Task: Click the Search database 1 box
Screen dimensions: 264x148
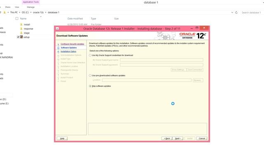Action: pos(252,12)
